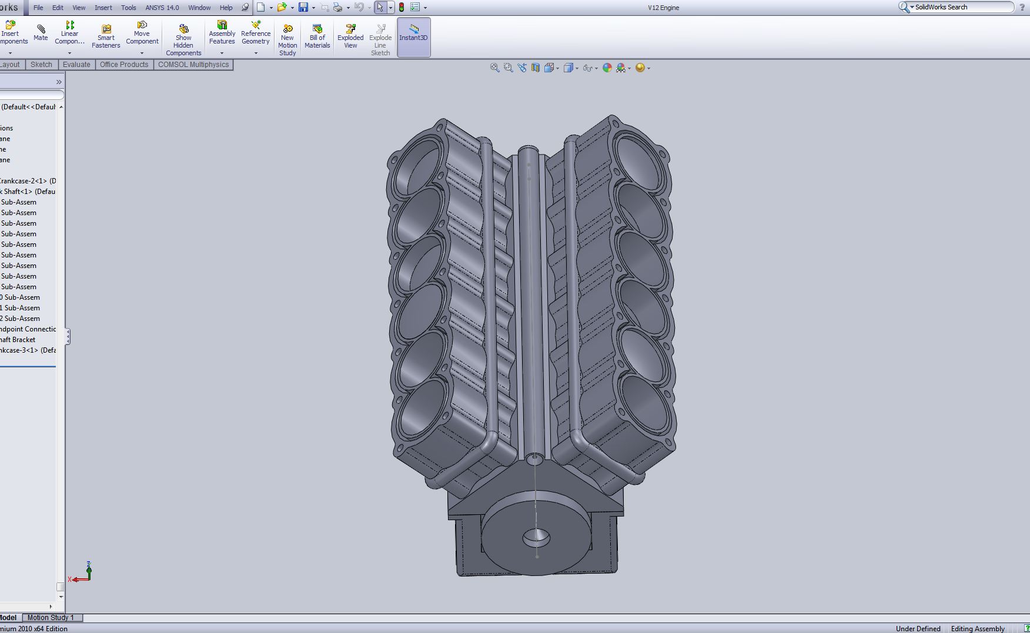This screenshot has height=633, width=1030.
Task: Open the Help menu
Action: [226, 8]
